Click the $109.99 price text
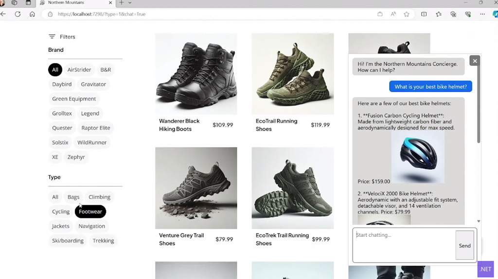 point(223,125)
